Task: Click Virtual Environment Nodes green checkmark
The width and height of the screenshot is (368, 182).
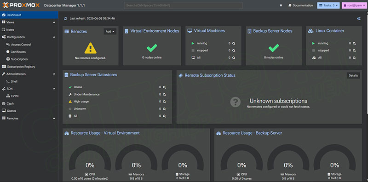Action: tap(152, 48)
